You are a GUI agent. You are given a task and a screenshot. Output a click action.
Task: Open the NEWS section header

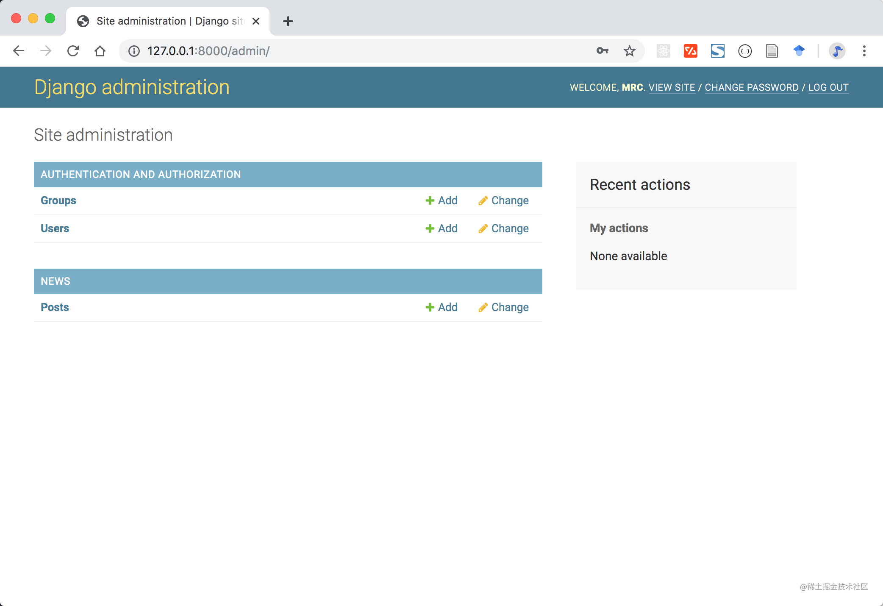pos(56,281)
